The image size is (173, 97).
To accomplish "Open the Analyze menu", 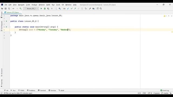I will click(34, 5).
